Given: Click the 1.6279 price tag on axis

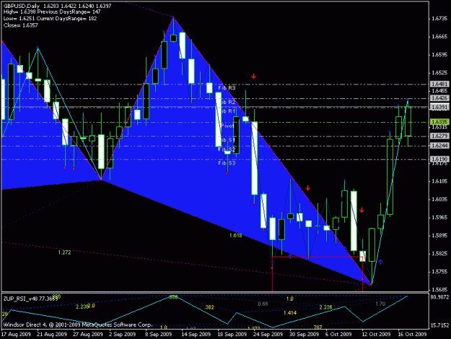Looking at the screenshot, I should (439, 136).
